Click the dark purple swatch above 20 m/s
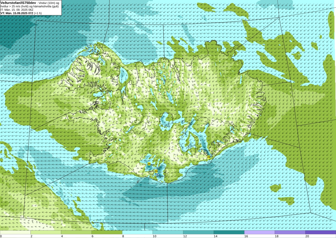Screen dimensions: 336x238 coord(321,232)
